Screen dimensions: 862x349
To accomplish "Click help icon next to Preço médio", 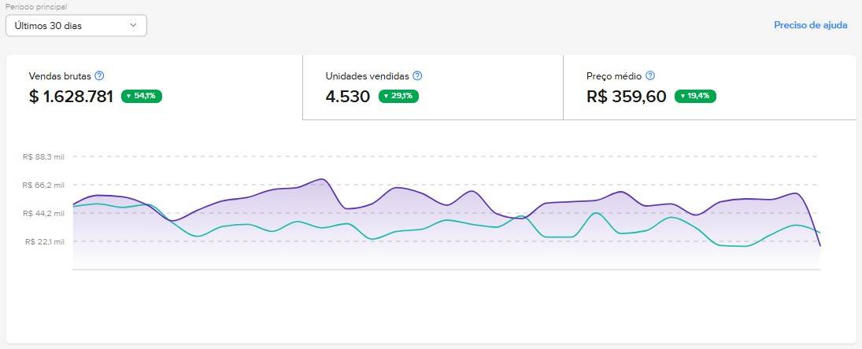I will 650,75.
